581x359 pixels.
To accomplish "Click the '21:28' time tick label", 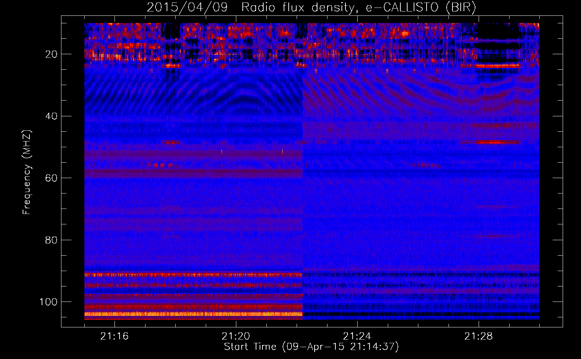I will coord(479,336).
